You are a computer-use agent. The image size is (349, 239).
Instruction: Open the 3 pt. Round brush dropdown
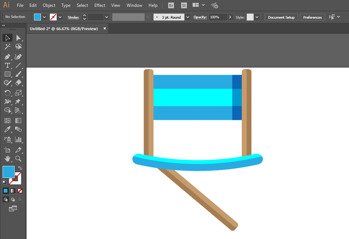coord(188,17)
